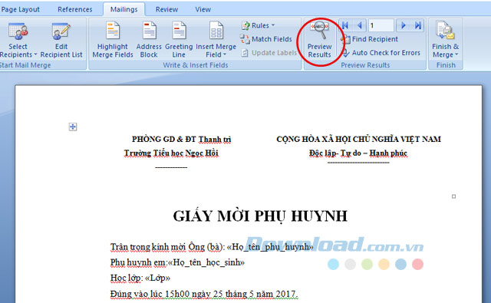Click CỘNG HÒA XÃ HỘI CHỦ NGHĨA VIỆT NAM
The width and height of the screenshot is (491, 303).
click(358, 140)
